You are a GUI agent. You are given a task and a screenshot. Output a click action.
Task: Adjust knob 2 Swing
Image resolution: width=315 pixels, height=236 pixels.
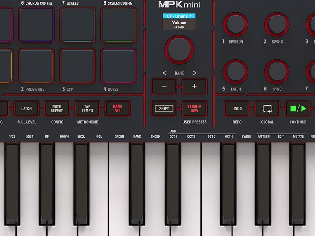277,24
